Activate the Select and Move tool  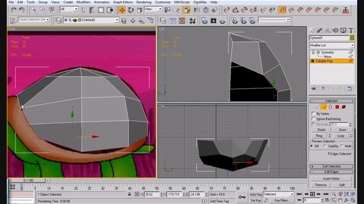coord(122,10)
